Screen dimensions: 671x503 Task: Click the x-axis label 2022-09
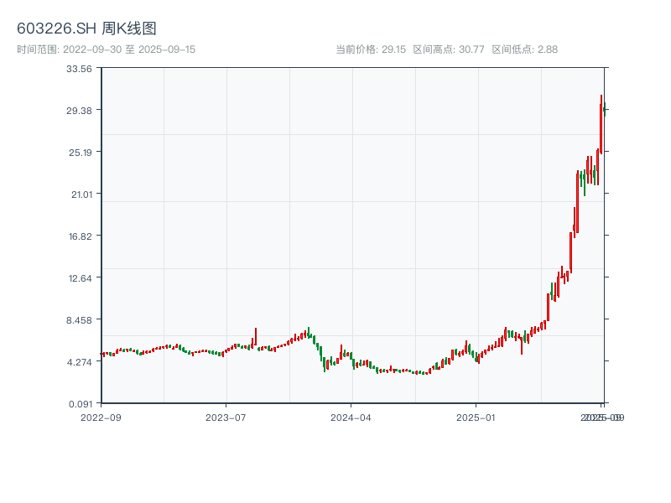101,417
